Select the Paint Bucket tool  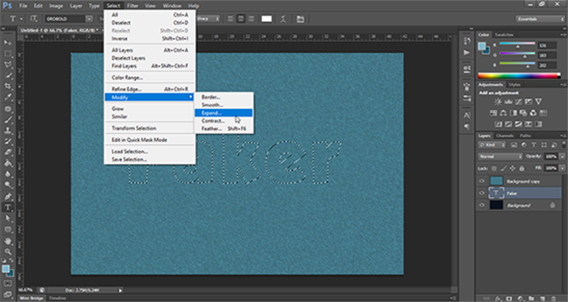click(8, 163)
